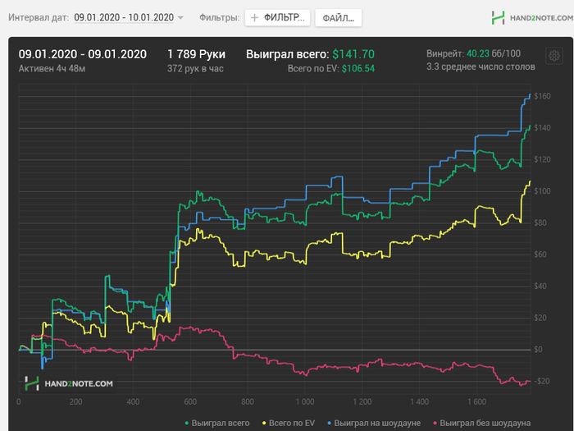Toggle 'Выиграл всего' green legend series
This screenshot has width=574, height=431.
(217, 423)
